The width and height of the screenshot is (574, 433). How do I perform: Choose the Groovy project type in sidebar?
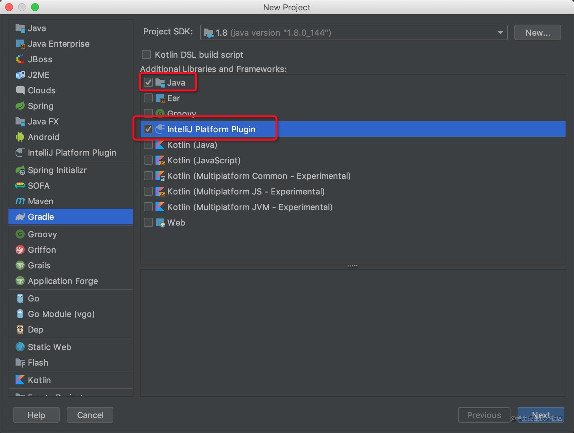(71, 234)
